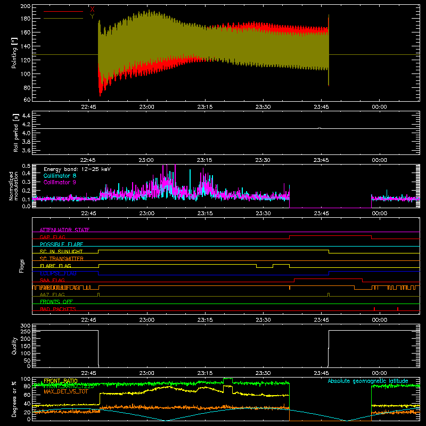Click the 3.6 value on roll period axis
The width and height of the screenshot is (426, 426).
[x=26, y=151]
